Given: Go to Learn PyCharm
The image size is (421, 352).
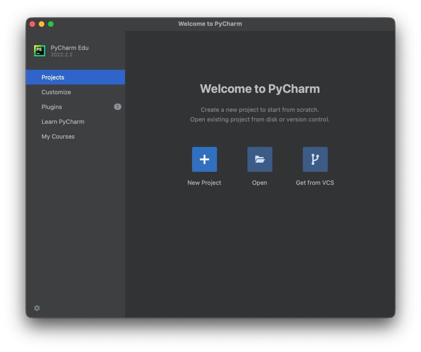Looking at the screenshot, I should (x=63, y=122).
